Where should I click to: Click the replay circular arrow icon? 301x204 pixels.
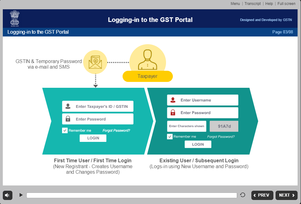pyautogui.click(x=243, y=195)
